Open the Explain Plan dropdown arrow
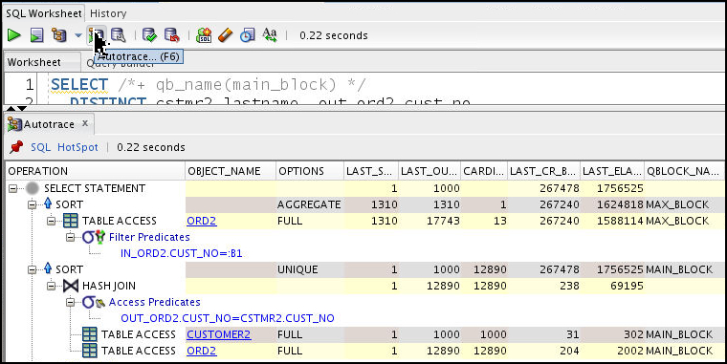 [x=77, y=35]
